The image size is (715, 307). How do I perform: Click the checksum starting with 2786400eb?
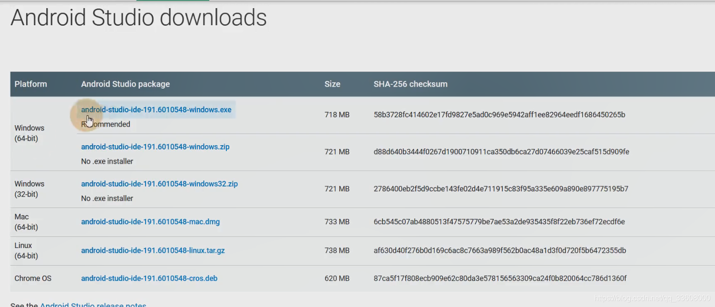coord(501,189)
